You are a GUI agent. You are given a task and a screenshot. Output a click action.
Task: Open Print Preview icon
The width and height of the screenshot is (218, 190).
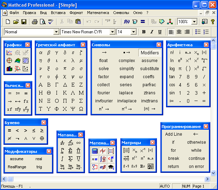pyautogui.click(x=43, y=22)
